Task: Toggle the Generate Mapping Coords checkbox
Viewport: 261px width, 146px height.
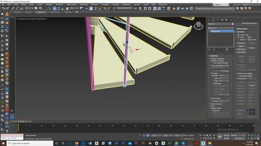Action: coord(211,66)
